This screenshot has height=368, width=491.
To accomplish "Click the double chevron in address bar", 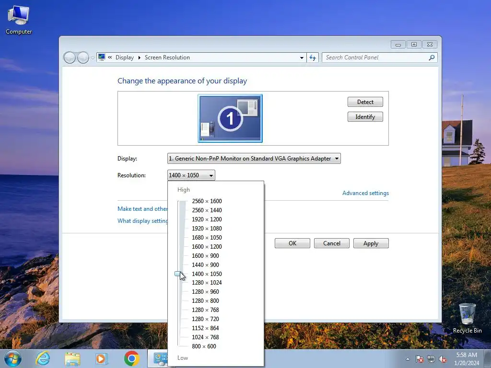I will [x=110, y=57].
